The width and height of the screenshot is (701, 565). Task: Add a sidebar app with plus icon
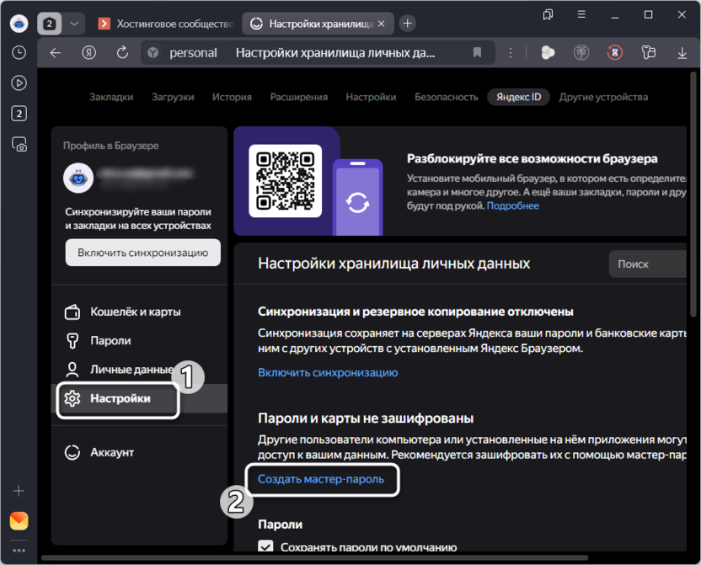tap(19, 491)
